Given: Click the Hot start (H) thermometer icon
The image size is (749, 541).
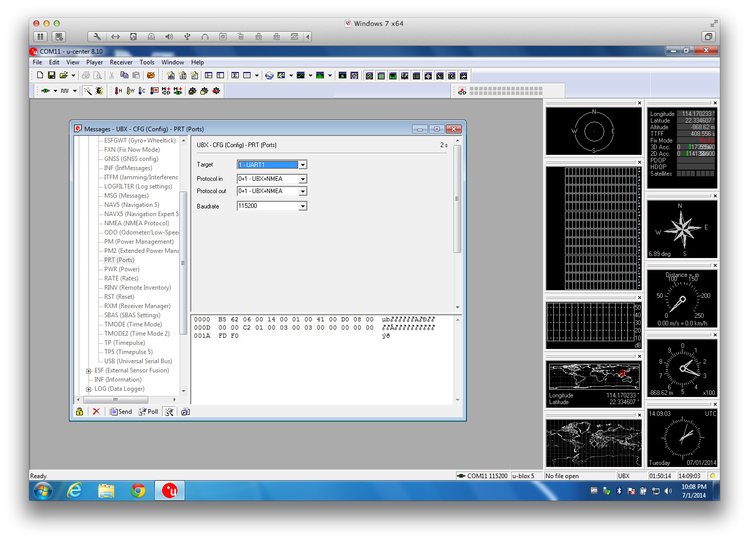Looking at the screenshot, I should pyautogui.click(x=118, y=90).
